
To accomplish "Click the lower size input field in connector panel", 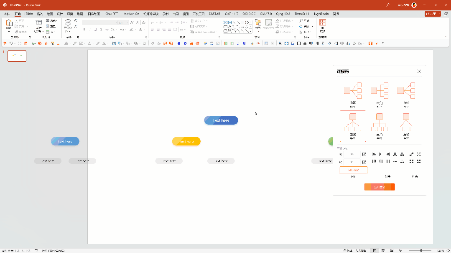I will tap(352, 162).
